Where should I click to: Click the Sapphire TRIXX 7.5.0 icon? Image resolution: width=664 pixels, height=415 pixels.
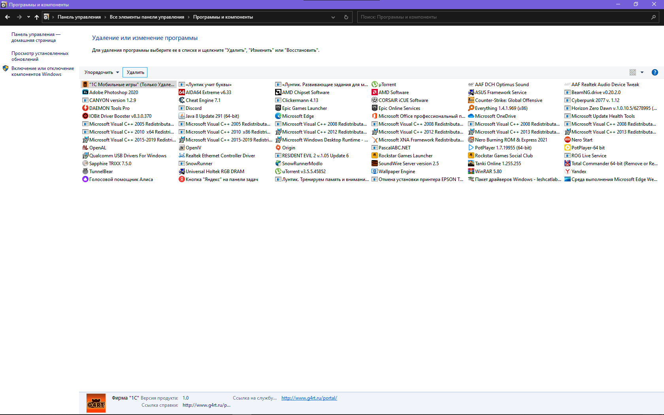[x=85, y=164]
